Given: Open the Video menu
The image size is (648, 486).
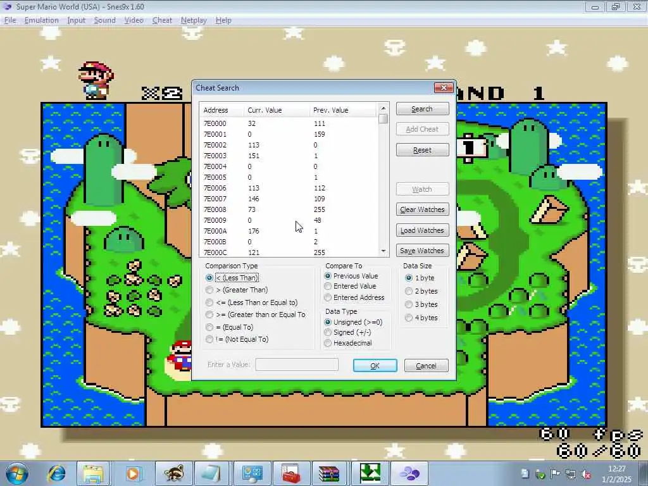Looking at the screenshot, I should coord(134,20).
